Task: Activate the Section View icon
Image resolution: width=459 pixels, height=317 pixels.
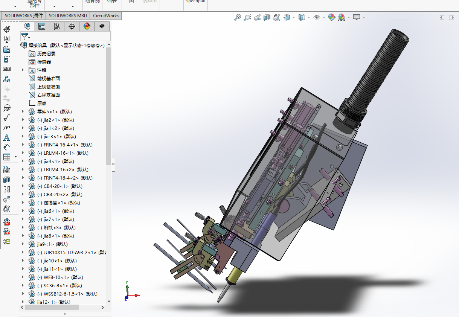Action: click(267, 17)
